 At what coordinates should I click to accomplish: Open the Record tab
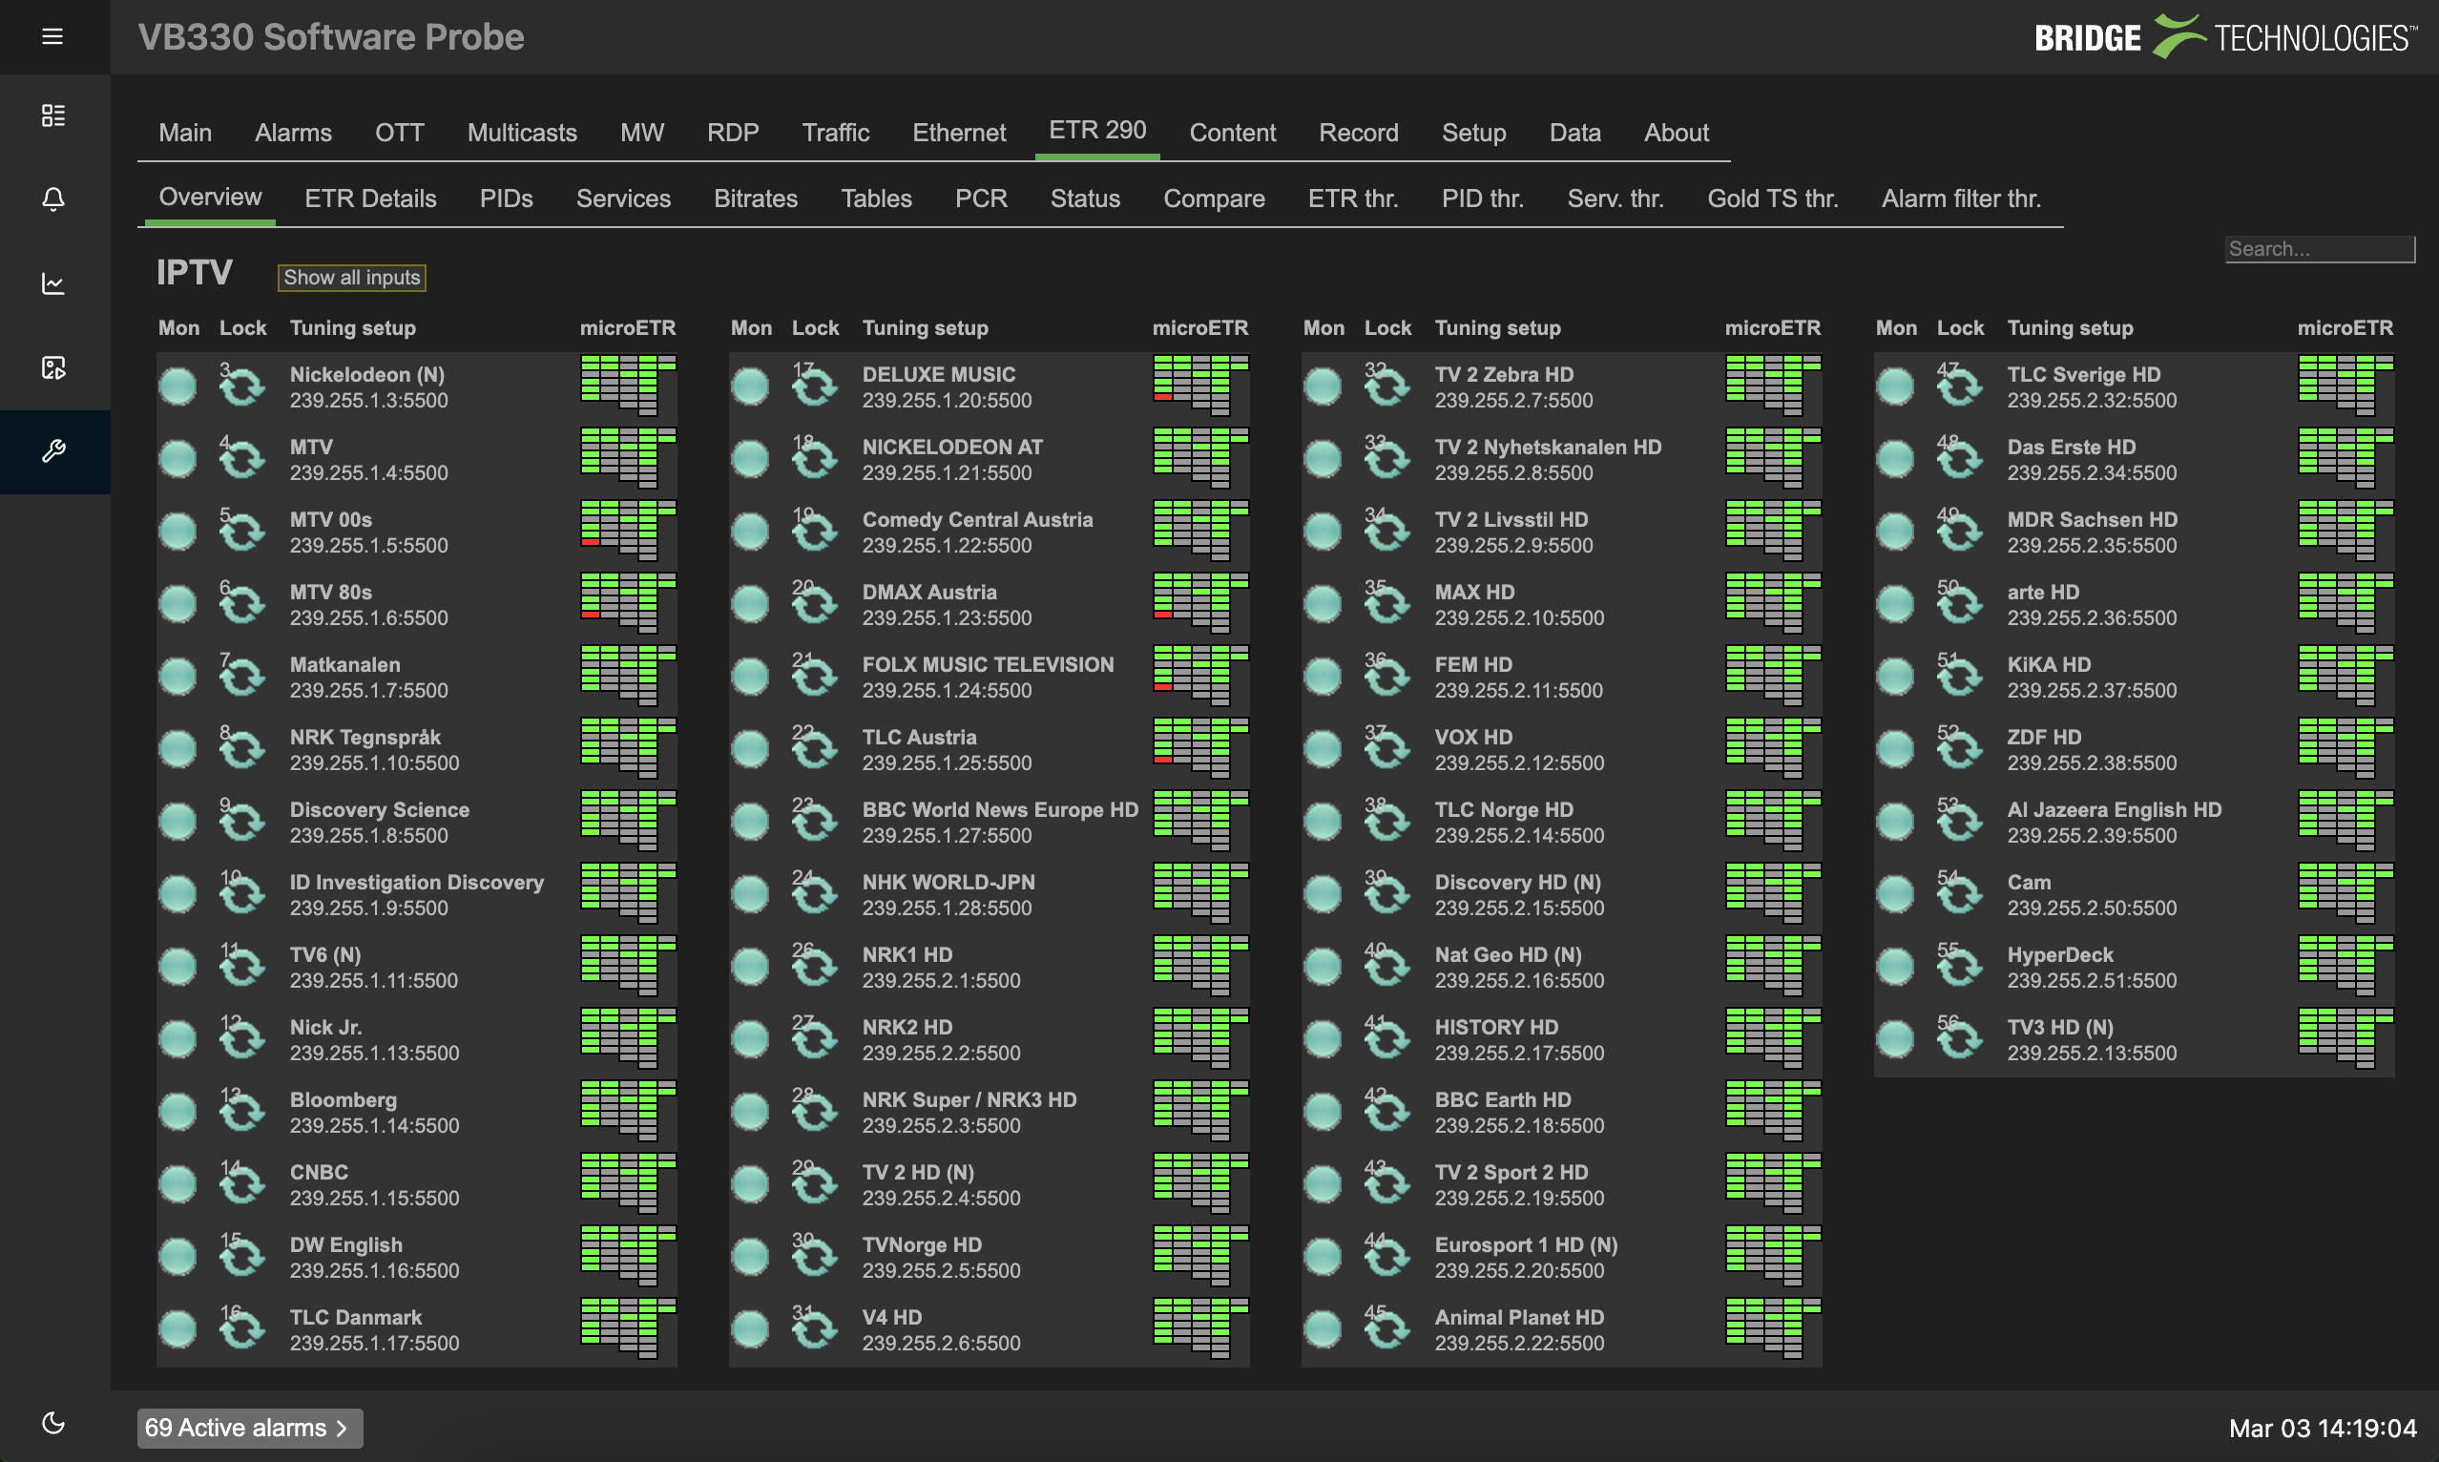(1359, 133)
